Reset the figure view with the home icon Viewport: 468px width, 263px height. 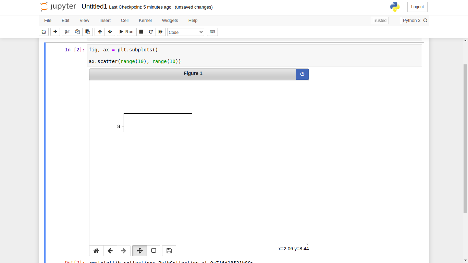click(96, 251)
